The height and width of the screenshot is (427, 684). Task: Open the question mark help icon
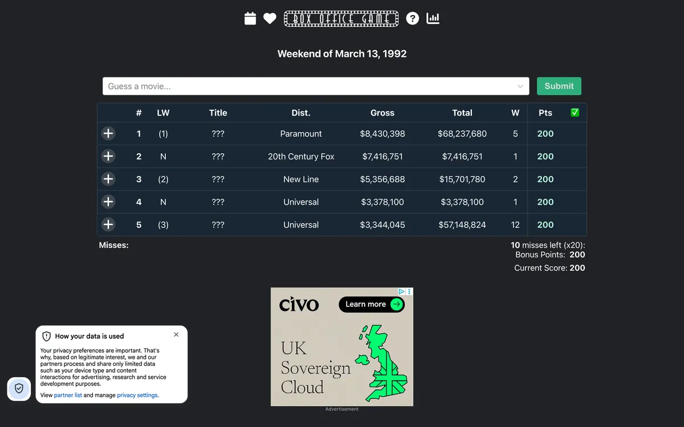(413, 19)
